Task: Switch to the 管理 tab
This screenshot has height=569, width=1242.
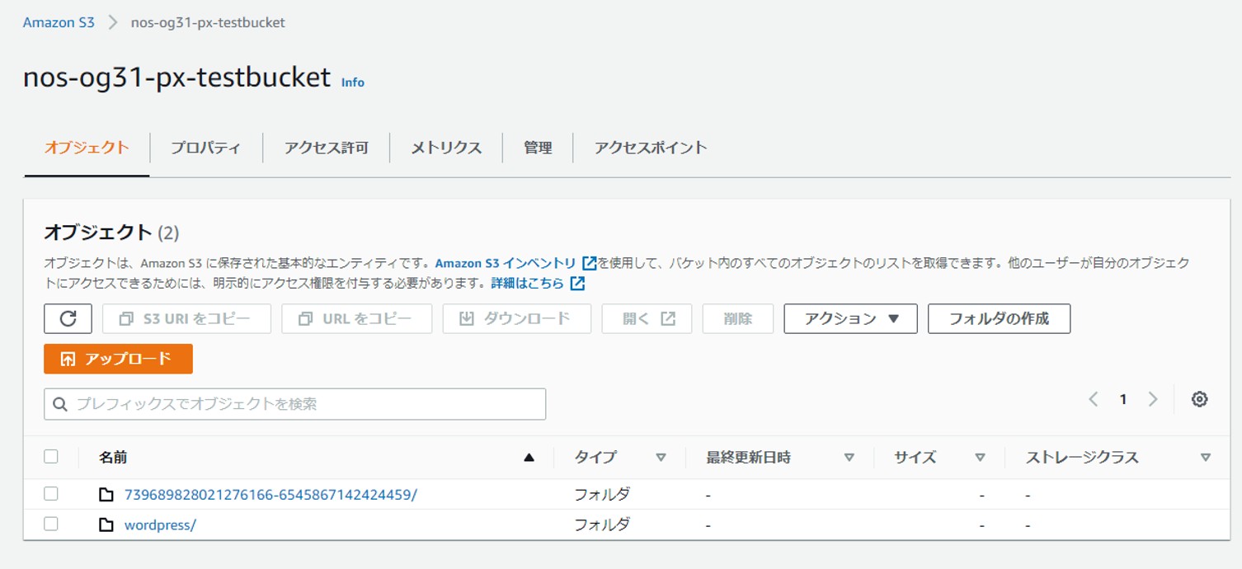Action: point(538,148)
